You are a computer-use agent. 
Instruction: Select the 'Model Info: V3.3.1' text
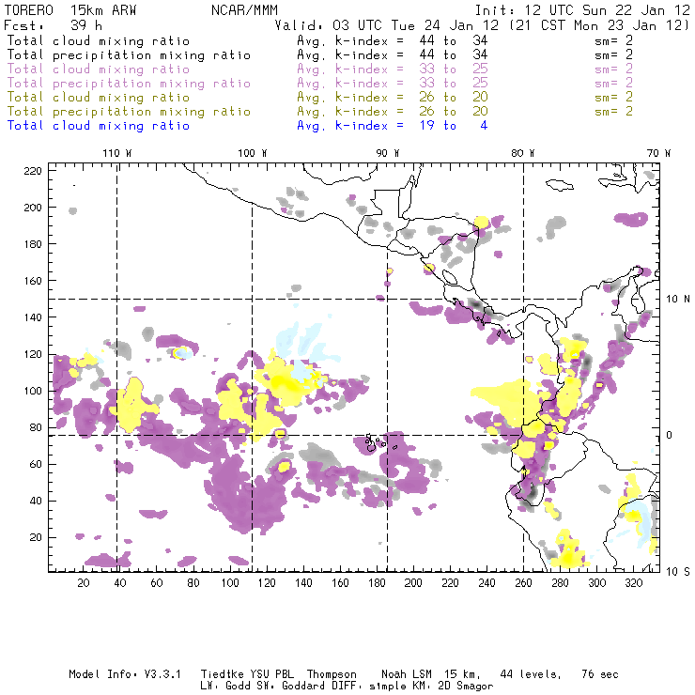click(125, 674)
